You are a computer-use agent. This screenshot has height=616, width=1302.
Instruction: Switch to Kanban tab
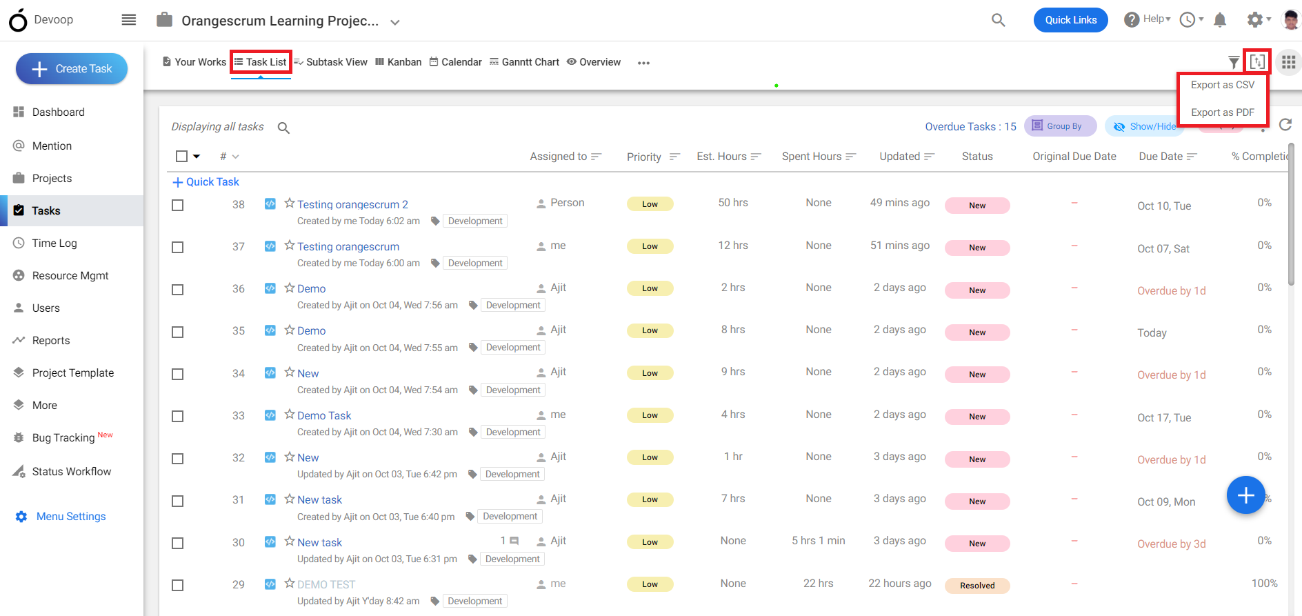click(x=399, y=62)
